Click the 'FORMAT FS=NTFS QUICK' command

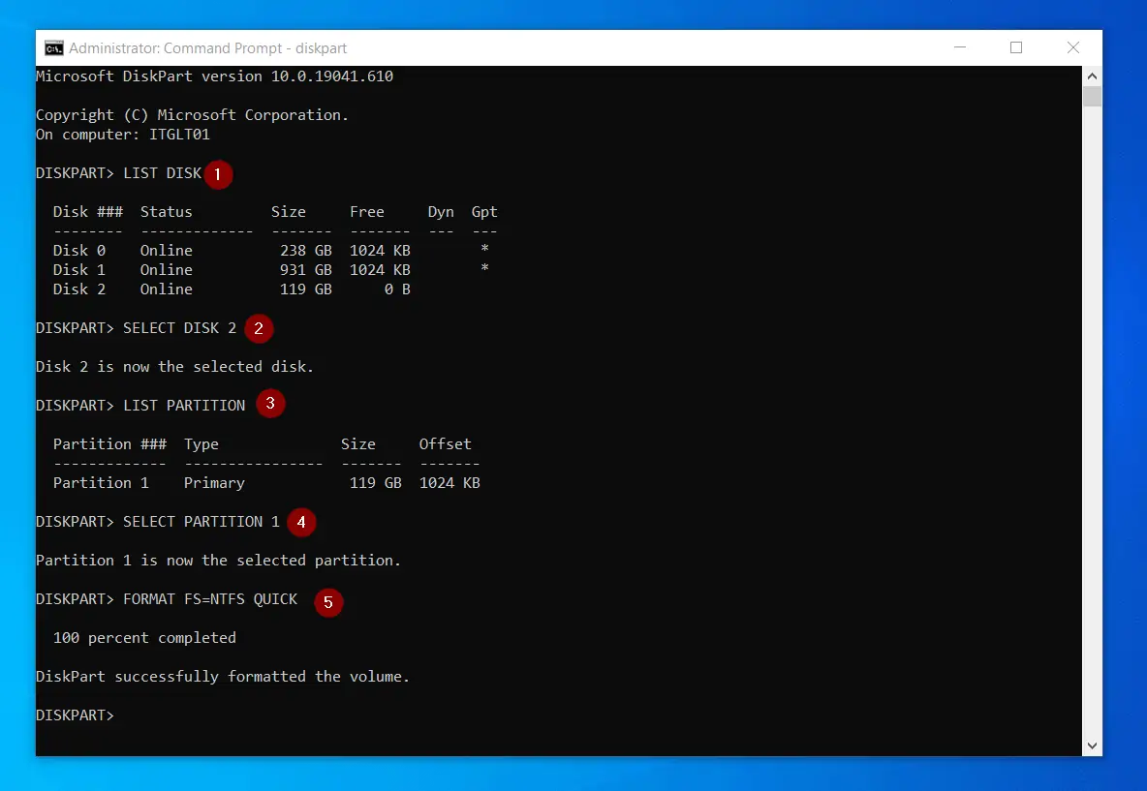click(210, 599)
